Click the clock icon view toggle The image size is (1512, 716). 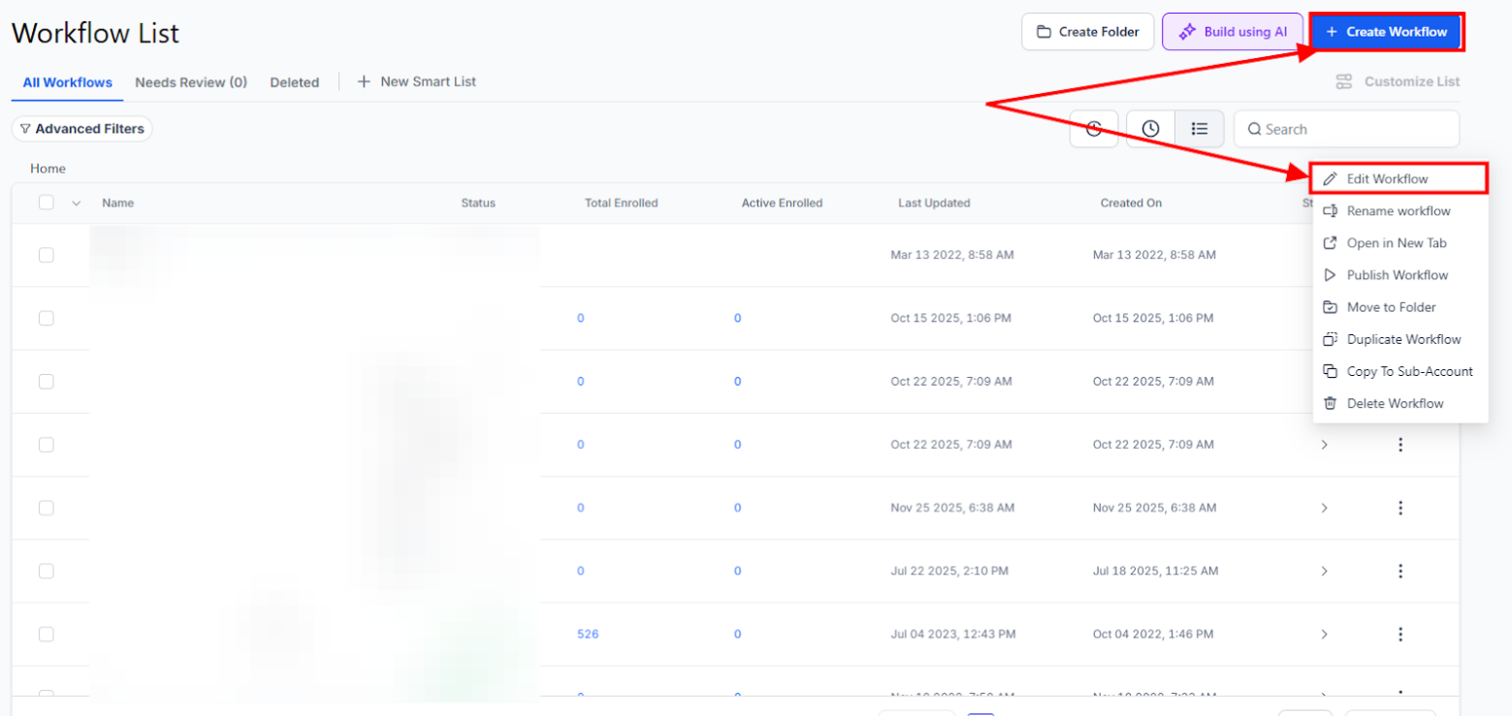(x=1150, y=129)
